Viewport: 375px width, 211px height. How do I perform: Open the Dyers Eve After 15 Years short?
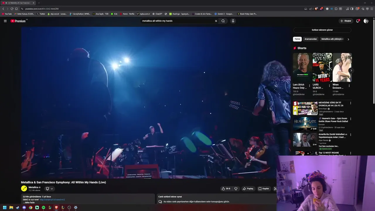322,67
